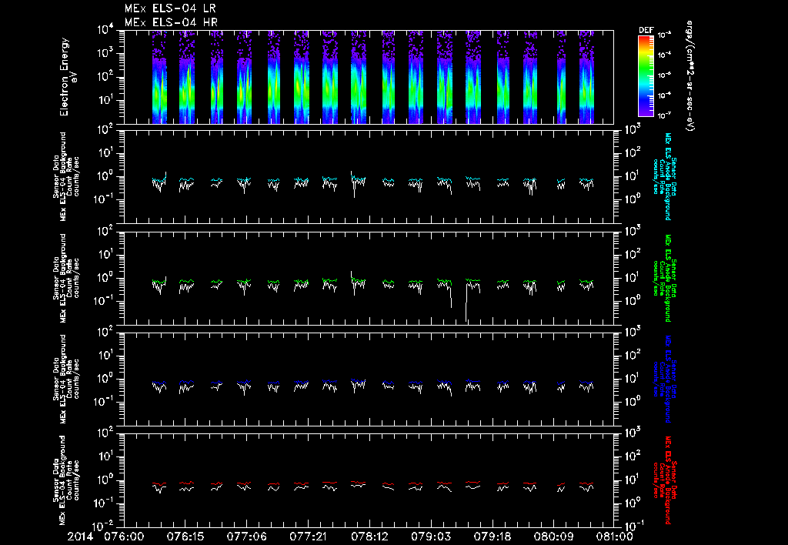Image resolution: width=788 pixels, height=545 pixels.
Task: Select the "080:09" time axis label
Action: pos(553,537)
